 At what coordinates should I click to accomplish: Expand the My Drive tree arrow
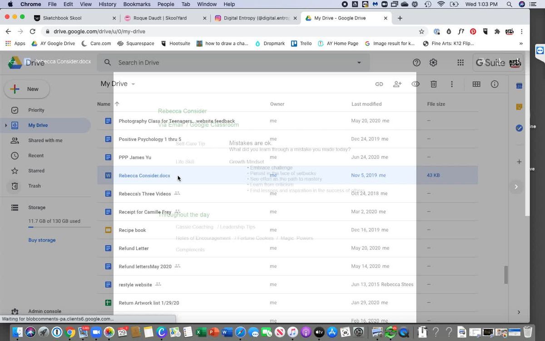tap(6, 125)
